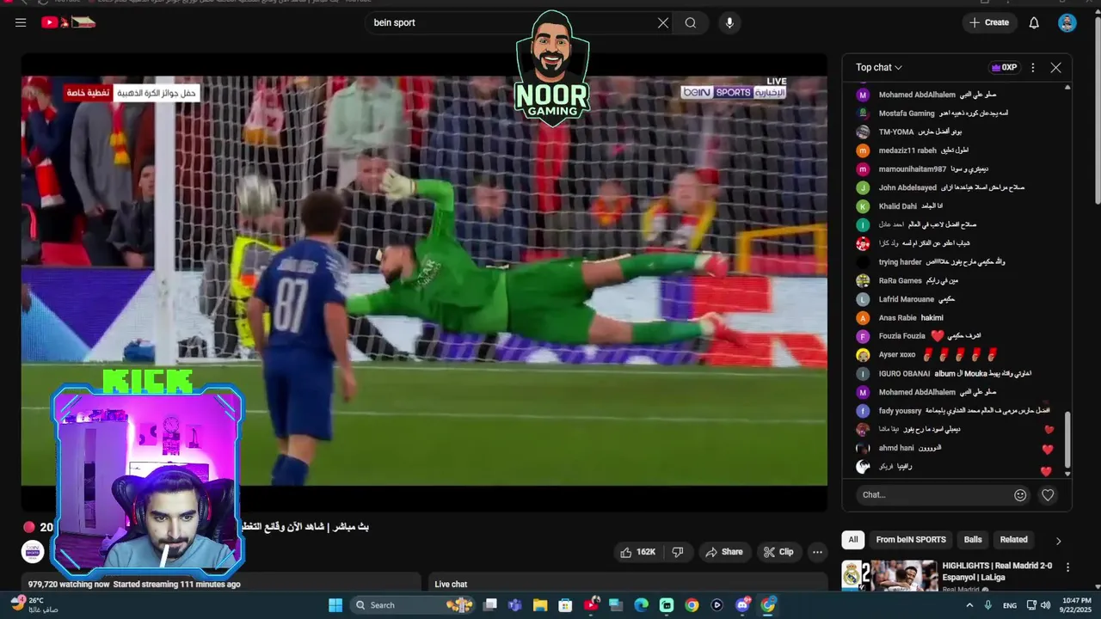
Task: Click username 'John Abdelsayed' in chat
Action: (907, 188)
